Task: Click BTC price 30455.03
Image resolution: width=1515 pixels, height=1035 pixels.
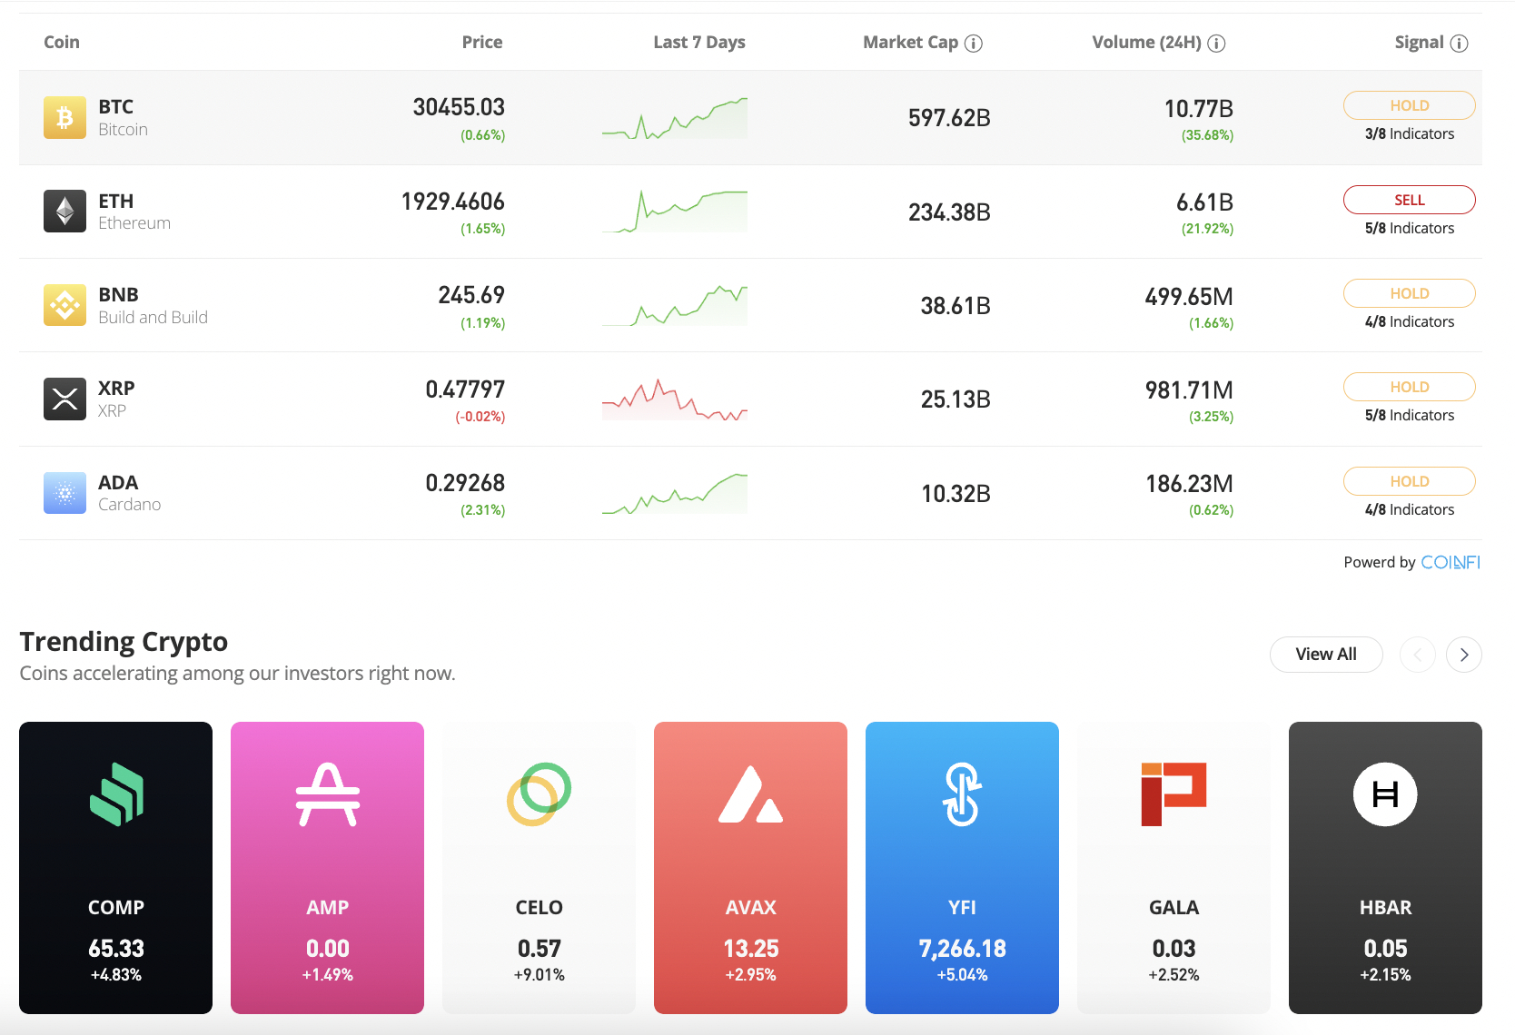Action: [459, 107]
